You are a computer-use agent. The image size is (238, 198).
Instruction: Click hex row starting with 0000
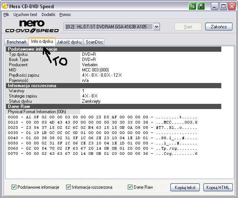[x=102, y=117]
